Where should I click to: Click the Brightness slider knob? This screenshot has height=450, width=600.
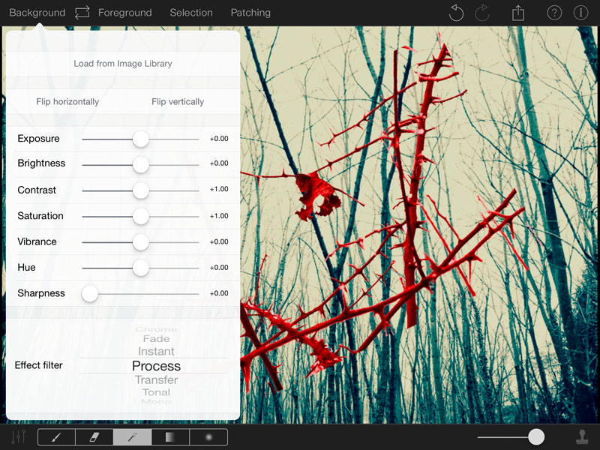(141, 164)
